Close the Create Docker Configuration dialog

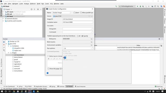[x=92, y=9]
